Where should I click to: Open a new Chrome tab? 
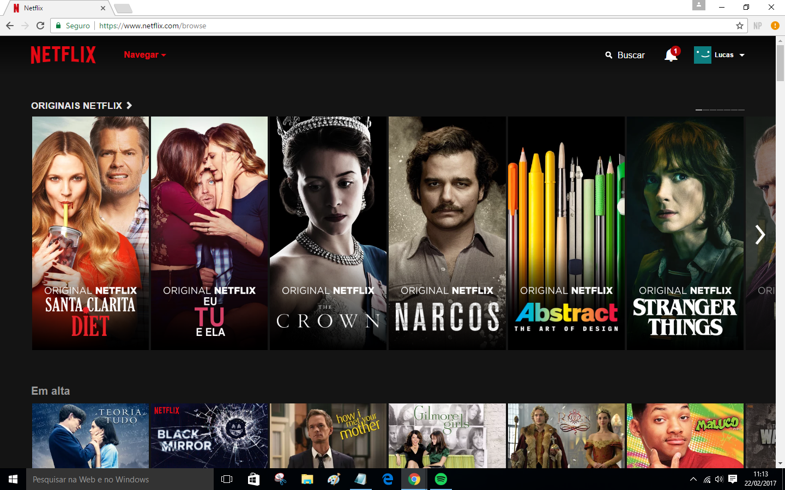(x=123, y=8)
